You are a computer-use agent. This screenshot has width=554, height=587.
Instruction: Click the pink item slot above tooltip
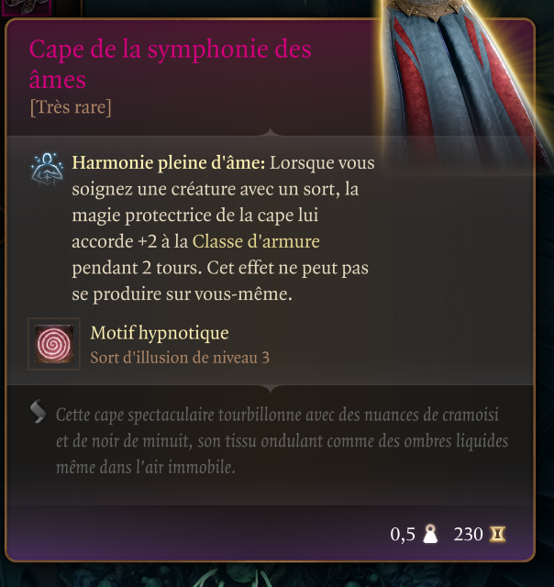[26, 7]
